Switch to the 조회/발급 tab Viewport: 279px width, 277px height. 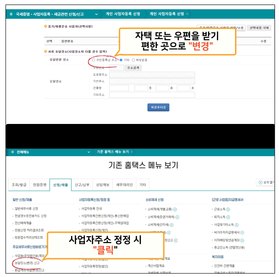point(19,185)
